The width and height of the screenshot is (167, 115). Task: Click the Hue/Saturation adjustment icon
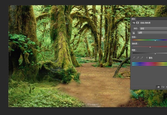click(x=133, y=23)
